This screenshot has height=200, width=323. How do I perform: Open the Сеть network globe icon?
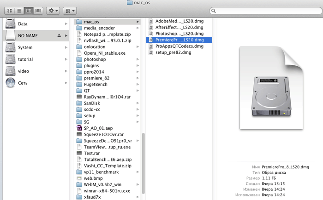[10, 83]
